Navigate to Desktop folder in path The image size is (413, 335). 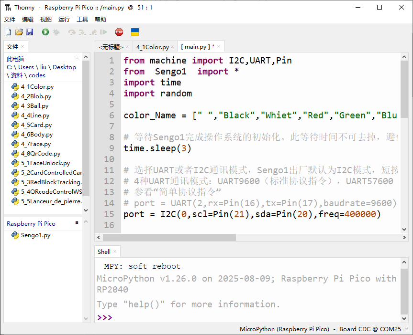64,67
